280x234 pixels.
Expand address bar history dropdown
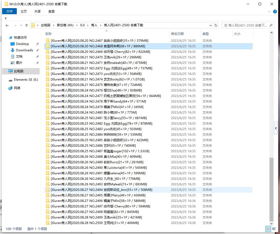211,26
